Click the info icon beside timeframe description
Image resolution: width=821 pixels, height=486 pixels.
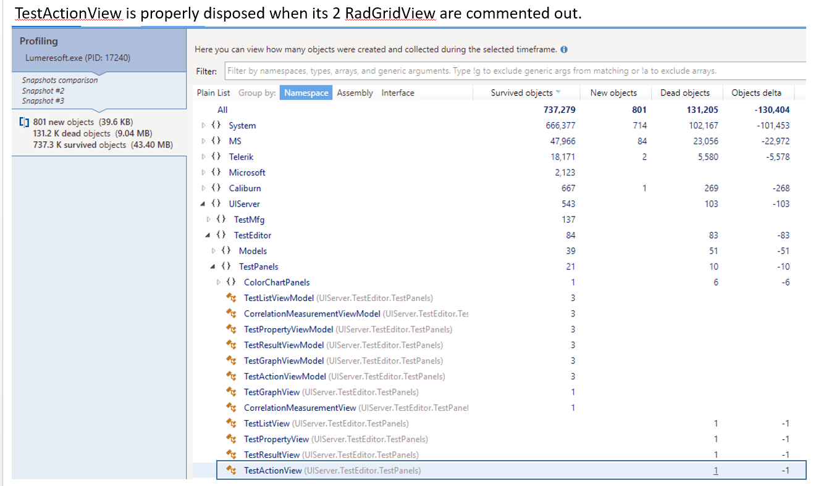(564, 49)
